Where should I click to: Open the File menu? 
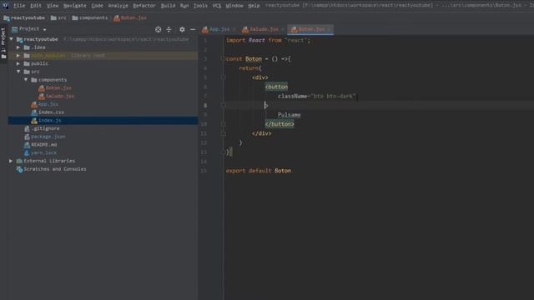point(19,6)
